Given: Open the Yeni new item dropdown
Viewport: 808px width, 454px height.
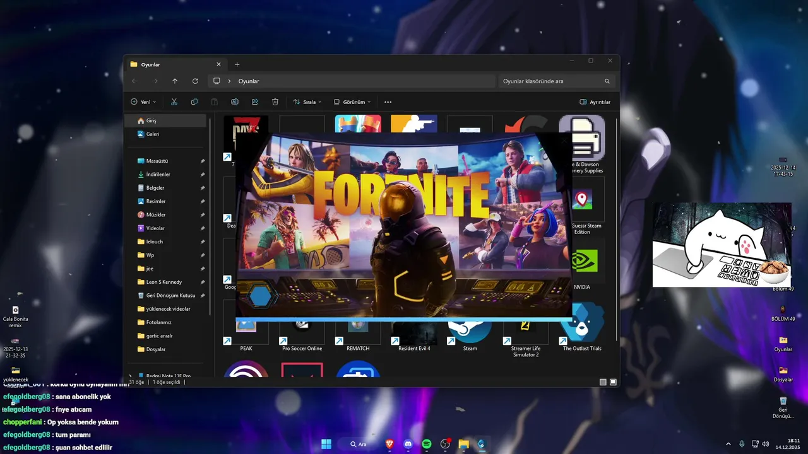Looking at the screenshot, I should pyautogui.click(x=143, y=102).
